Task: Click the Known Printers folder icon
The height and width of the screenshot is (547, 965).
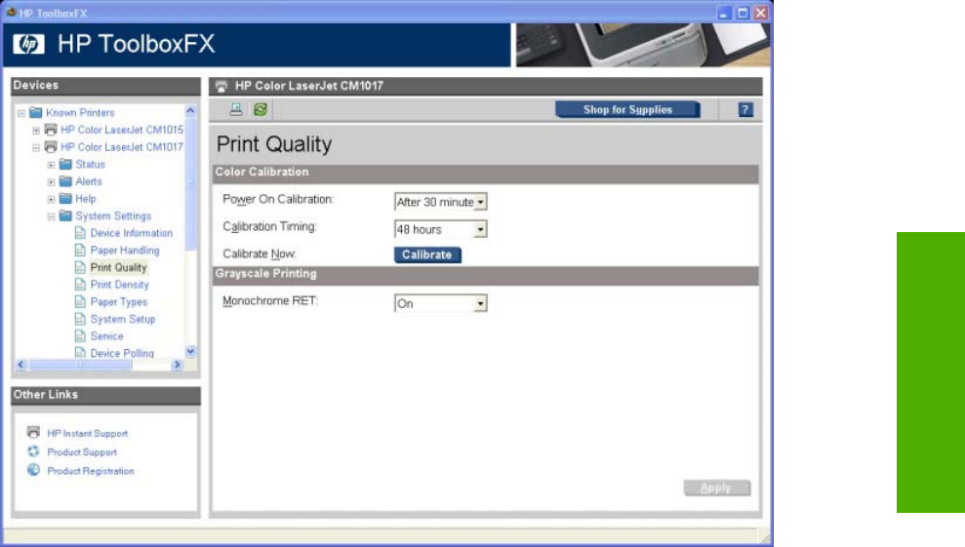Action: click(x=35, y=113)
